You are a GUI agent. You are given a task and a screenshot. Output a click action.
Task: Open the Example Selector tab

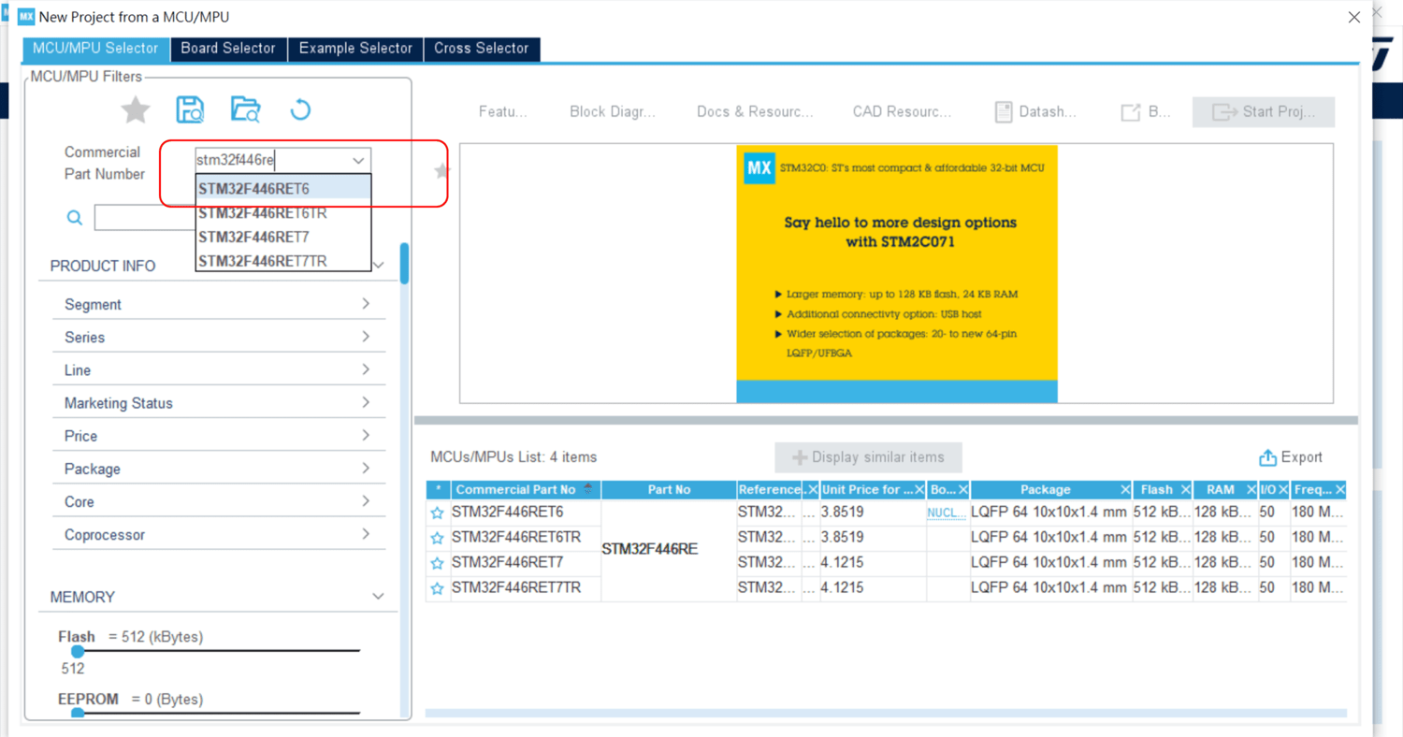(x=355, y=49)
